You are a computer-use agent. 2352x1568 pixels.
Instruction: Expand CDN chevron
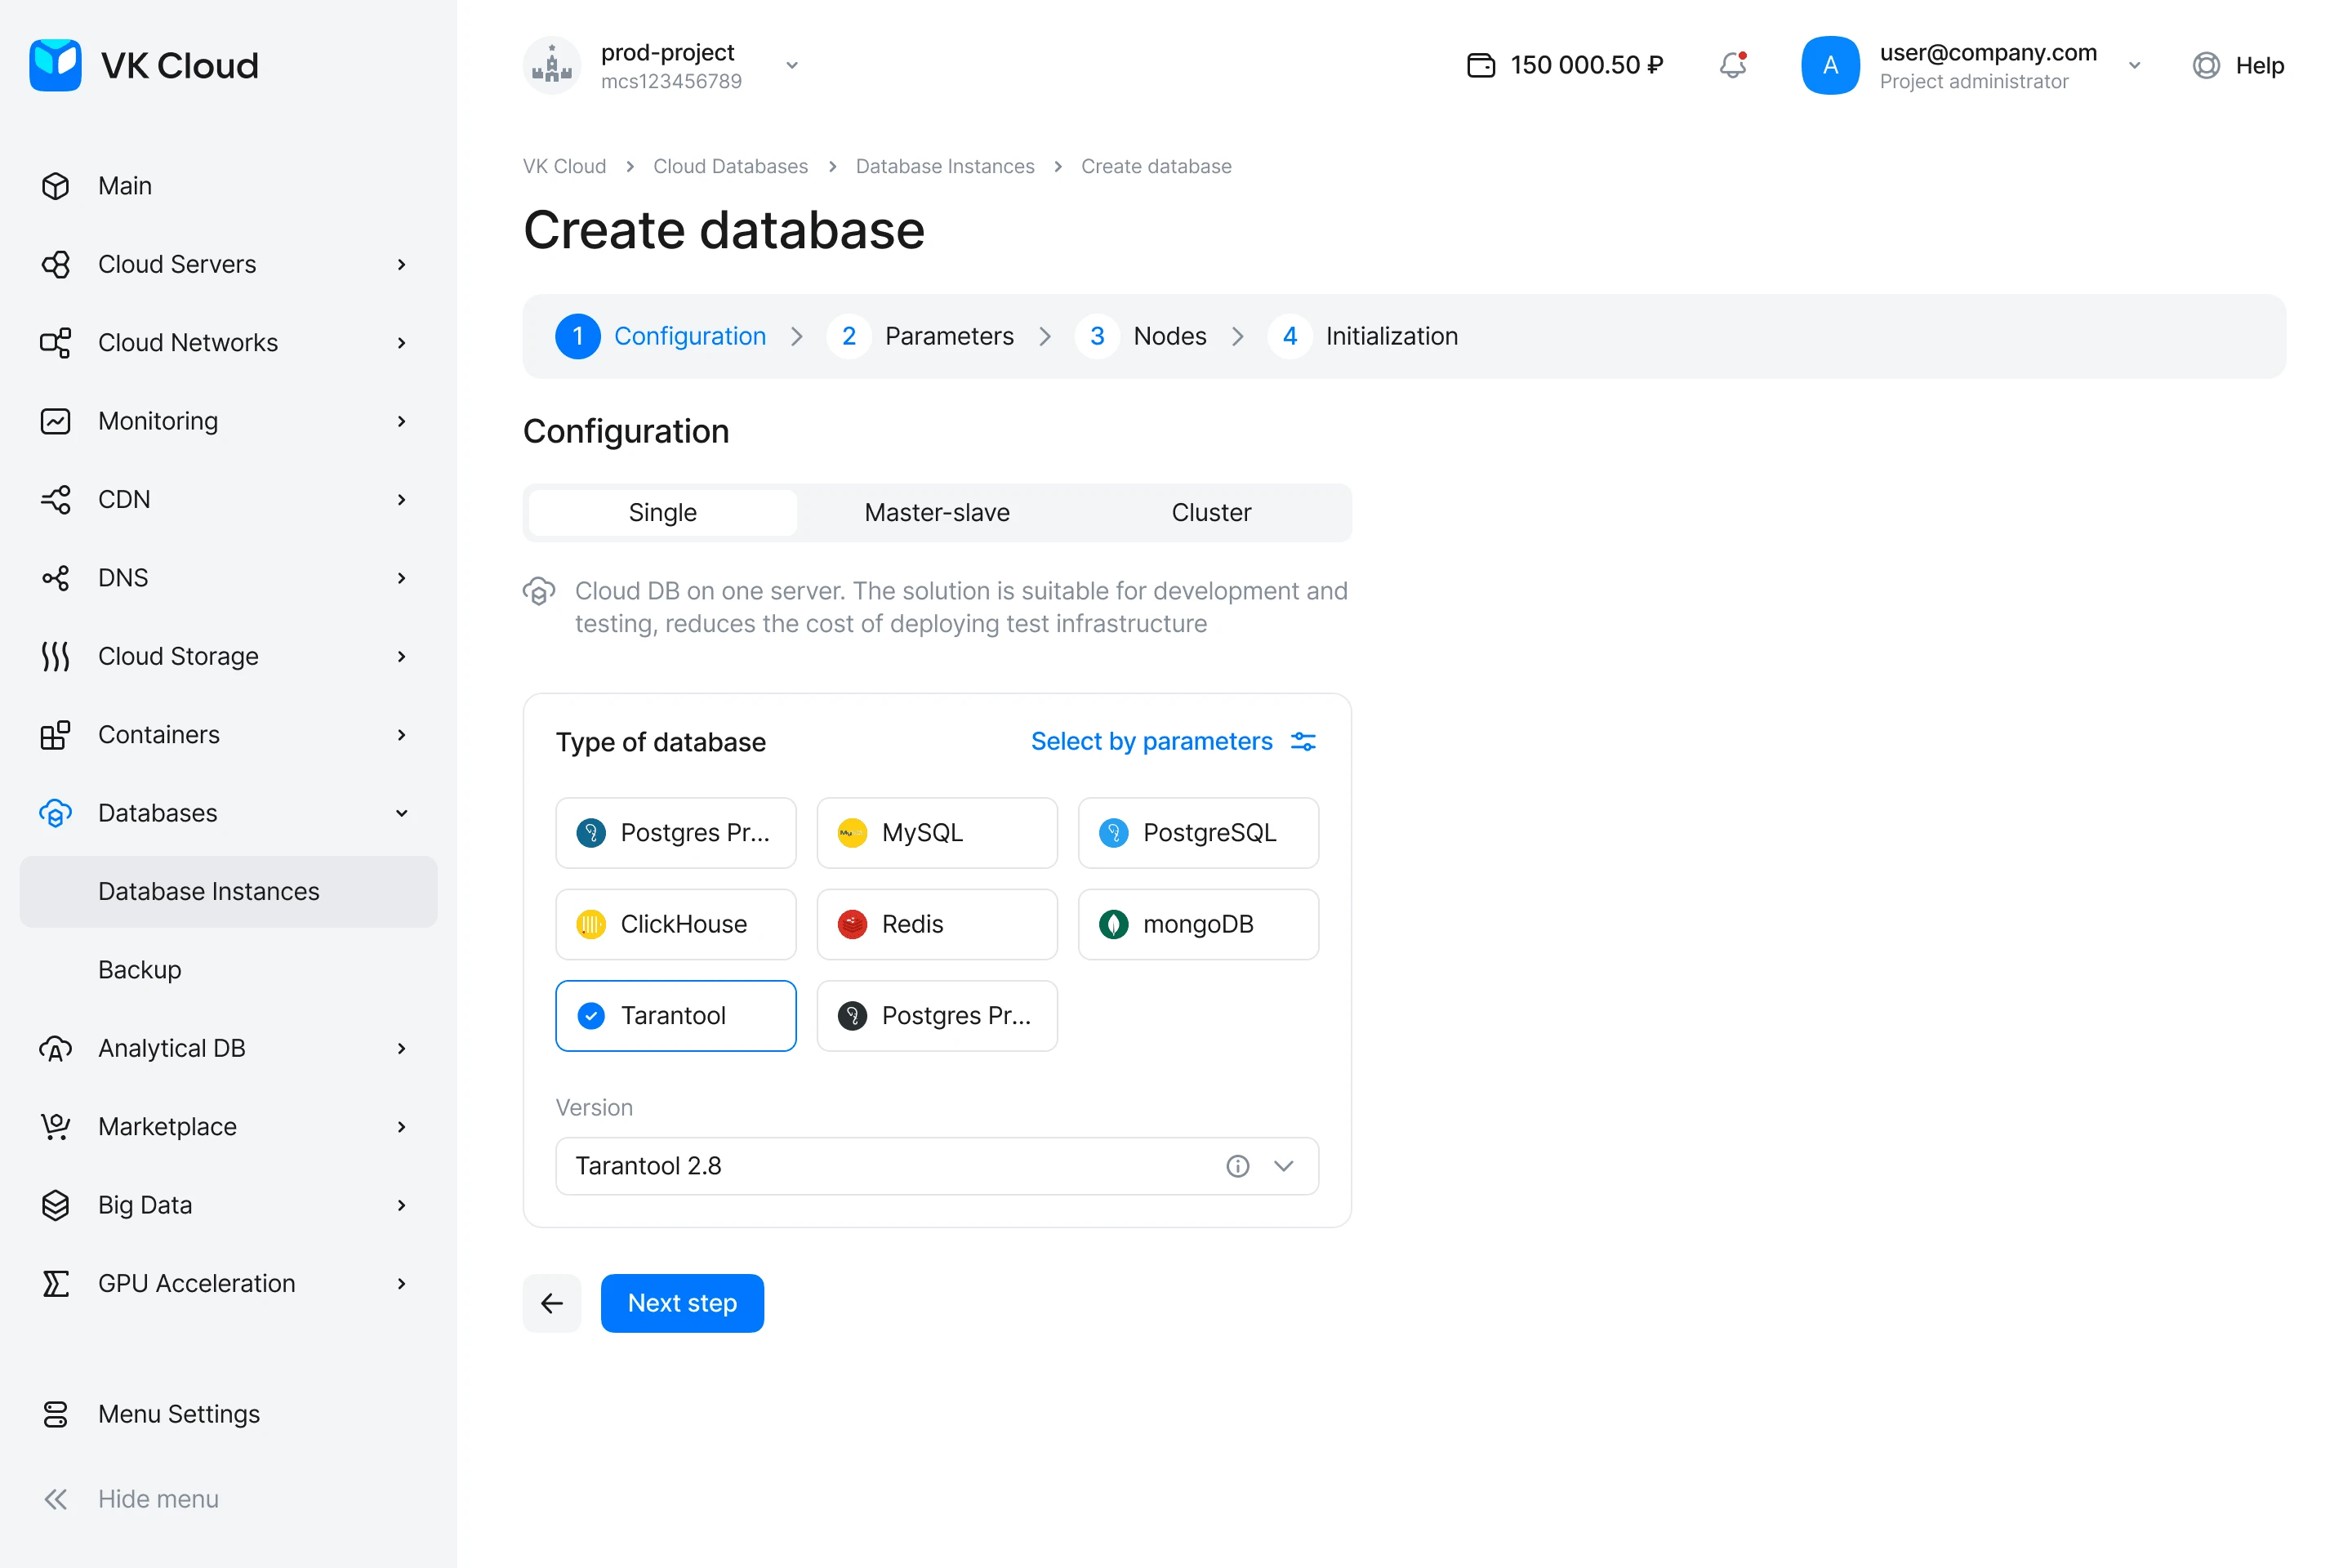pos(402,499)
